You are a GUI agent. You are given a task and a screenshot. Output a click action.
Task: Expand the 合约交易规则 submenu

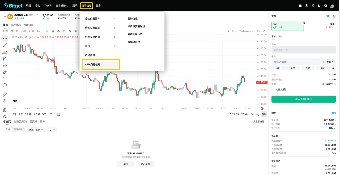click(x=100, y=28)
